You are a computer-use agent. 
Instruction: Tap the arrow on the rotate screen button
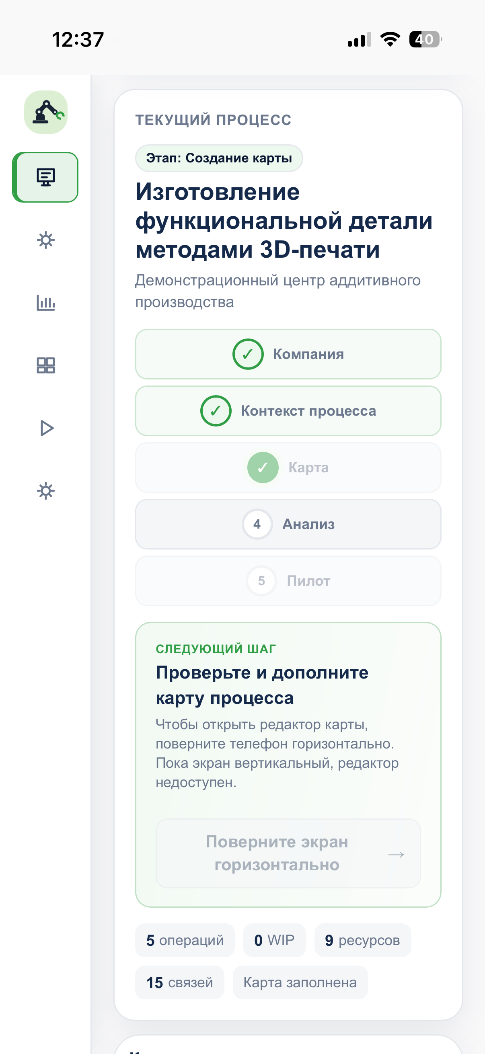point(396,854)
